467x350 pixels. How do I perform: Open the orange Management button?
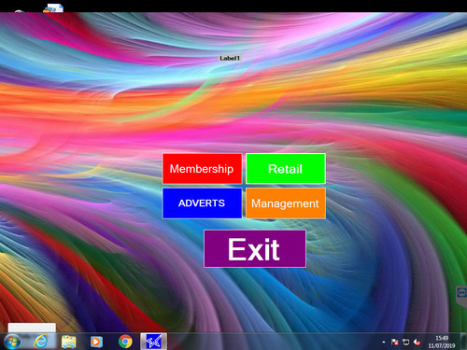point(286,203)
